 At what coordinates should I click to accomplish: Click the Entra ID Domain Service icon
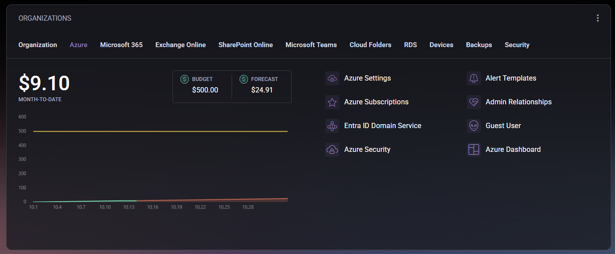[x=332, y=126]
